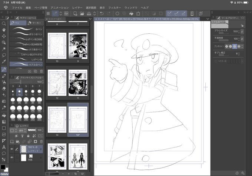Toggle snap to grid button
This screenshot has height=176, width=252.
[183, 13]
